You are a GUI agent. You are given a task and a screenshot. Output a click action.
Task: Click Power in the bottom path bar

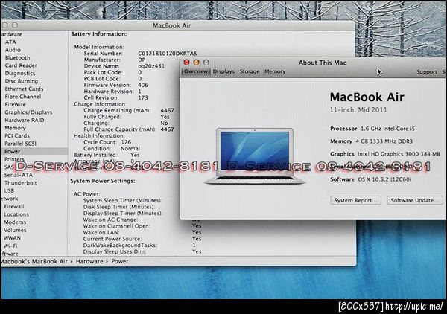120,261
